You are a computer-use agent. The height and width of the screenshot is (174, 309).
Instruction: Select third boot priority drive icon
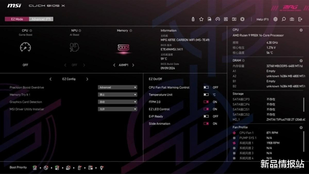pos(57,168)
